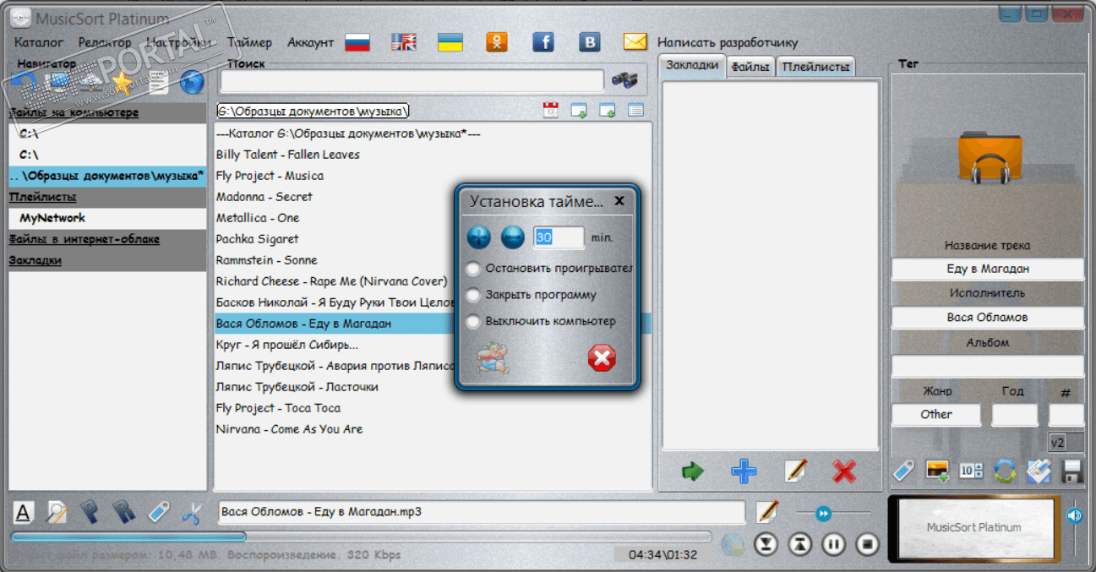This screenshot has width=1096, height=572.
Task: Expand the Закладки navigator section
Action: tap(35, 260)
